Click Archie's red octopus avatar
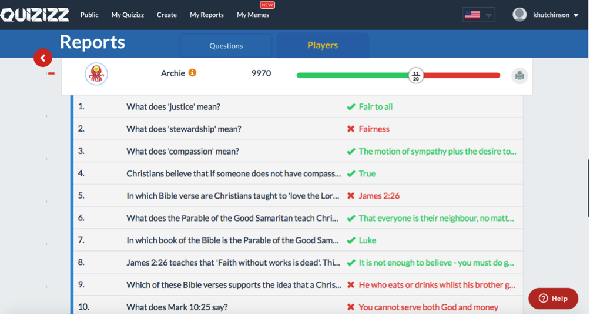 96,74
